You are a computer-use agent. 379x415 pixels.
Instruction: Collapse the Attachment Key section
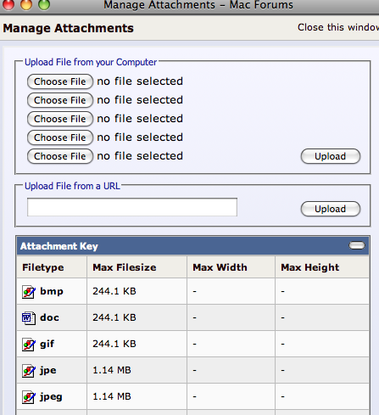pyautogui.click(x=357, y=245)
